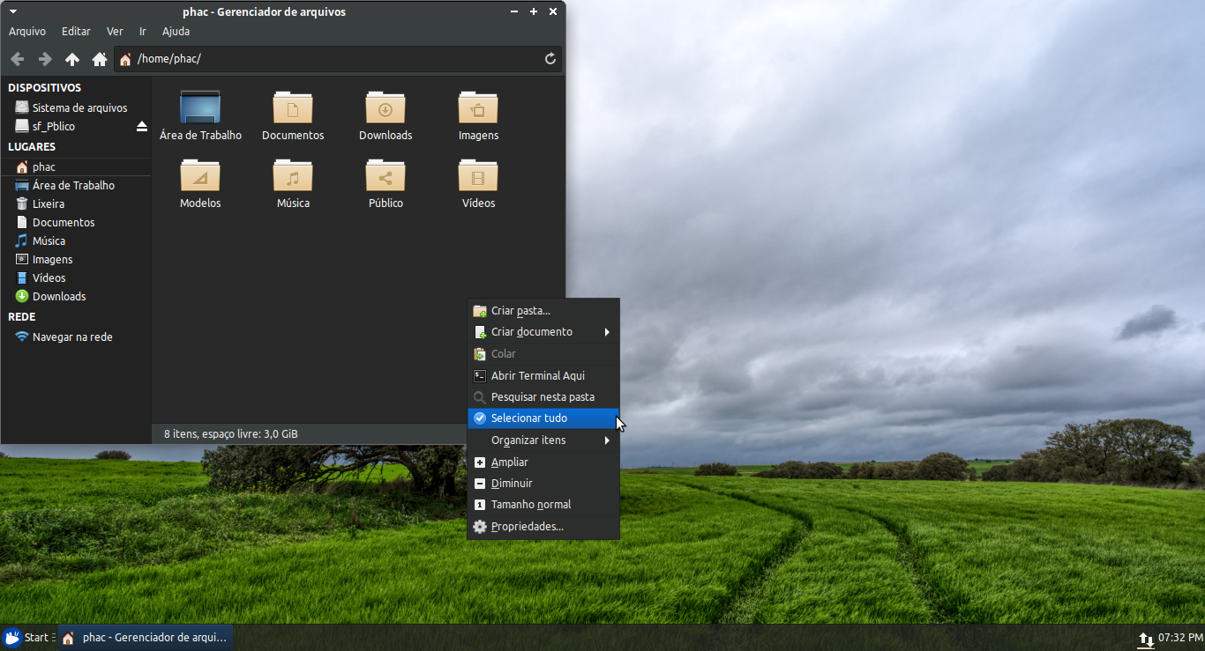Choose Criar pasta... from context menu

[543, 310]
